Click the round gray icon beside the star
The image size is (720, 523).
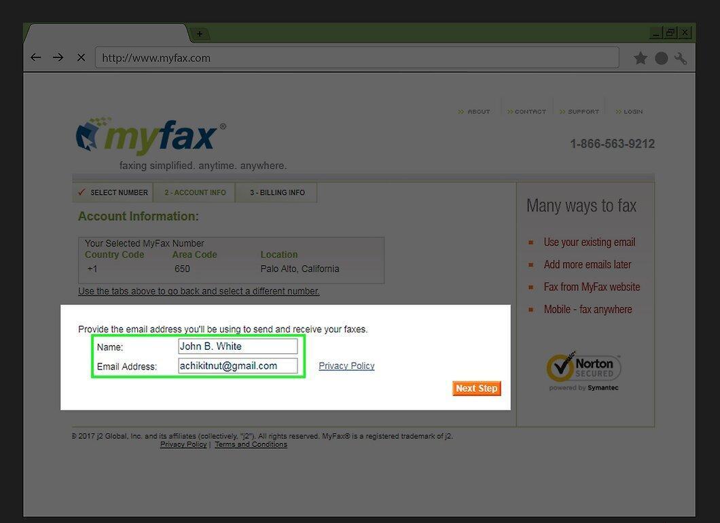coord(661,58)
